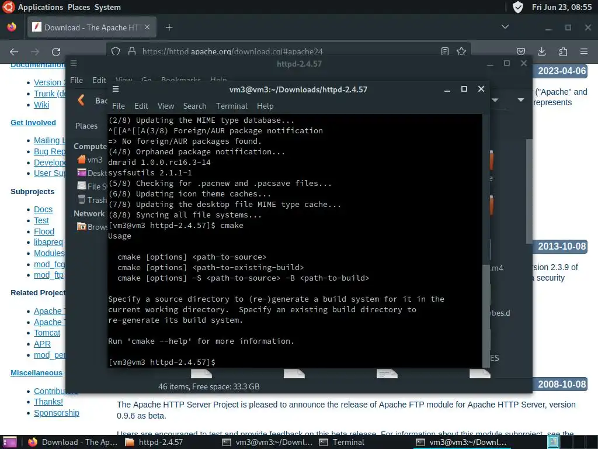The width and height of the screenshot is (598, 449).
Task: Open the terminal Help menu
Action: coord(265,106)
